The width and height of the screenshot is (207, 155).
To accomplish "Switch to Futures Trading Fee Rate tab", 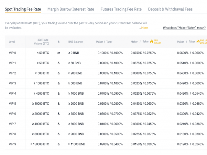I will click(x=121, y=9).
